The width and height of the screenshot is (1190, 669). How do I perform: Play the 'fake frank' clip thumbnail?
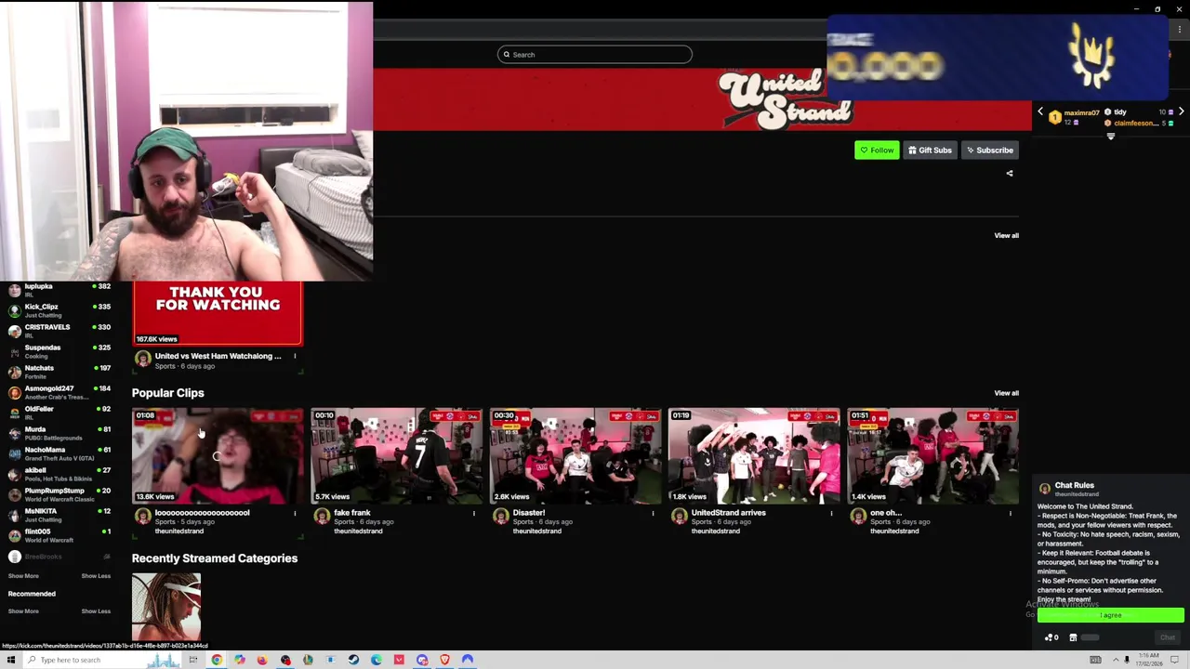(396, 456)
